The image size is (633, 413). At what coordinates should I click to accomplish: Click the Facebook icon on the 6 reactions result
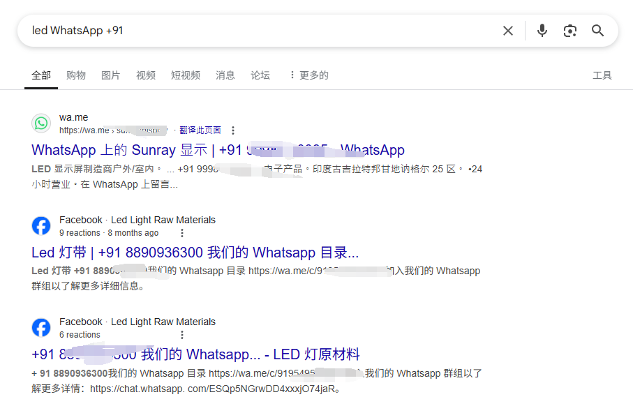coord(41,327)
